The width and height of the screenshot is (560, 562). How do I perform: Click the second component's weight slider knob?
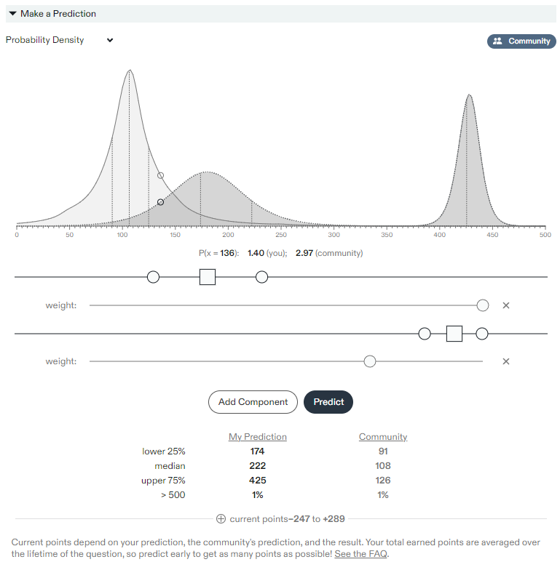tap(370, 361)
